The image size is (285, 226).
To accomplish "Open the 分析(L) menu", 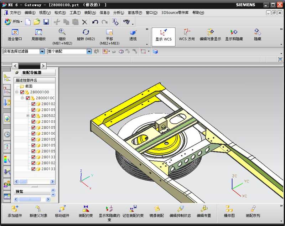I will [x=119, y=13].
